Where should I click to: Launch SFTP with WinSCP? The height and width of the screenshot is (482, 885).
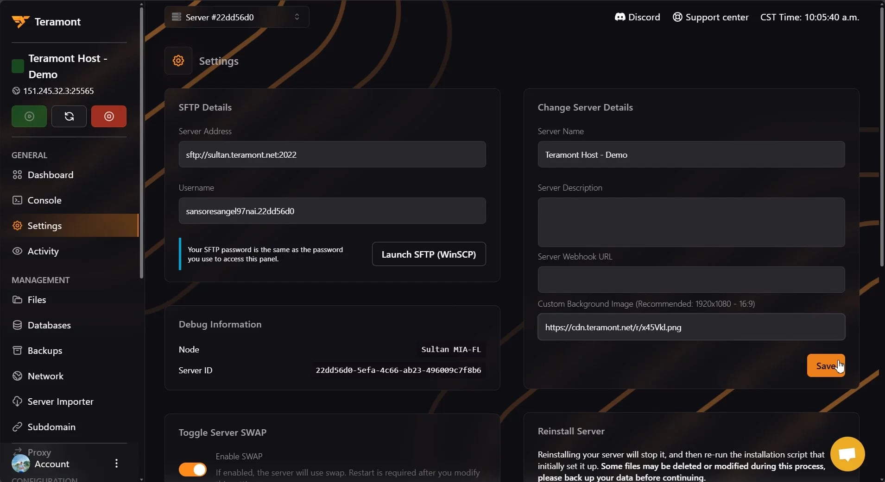point(429,254)
